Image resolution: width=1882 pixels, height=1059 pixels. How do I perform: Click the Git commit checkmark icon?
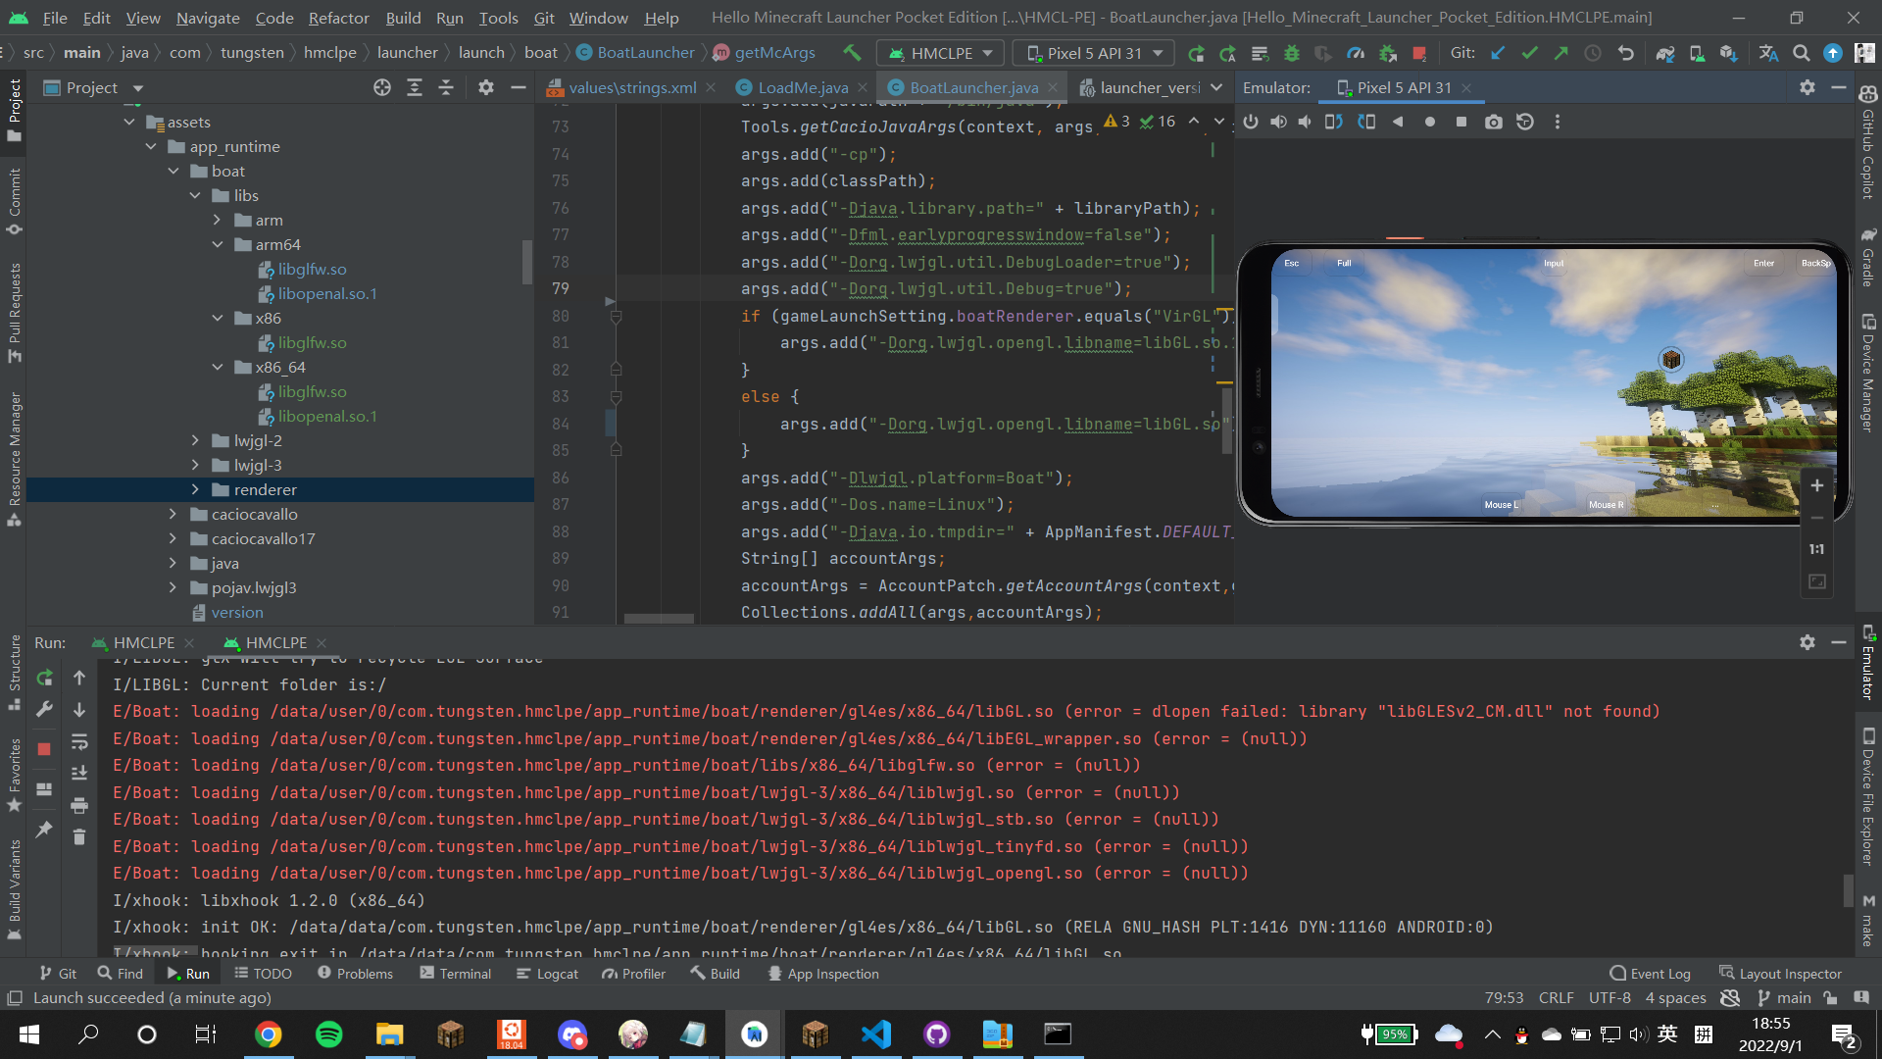pyautogui.click(x=1530, y=53)
